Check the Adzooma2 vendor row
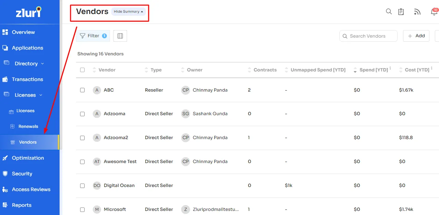 click(x=82, y=138)
